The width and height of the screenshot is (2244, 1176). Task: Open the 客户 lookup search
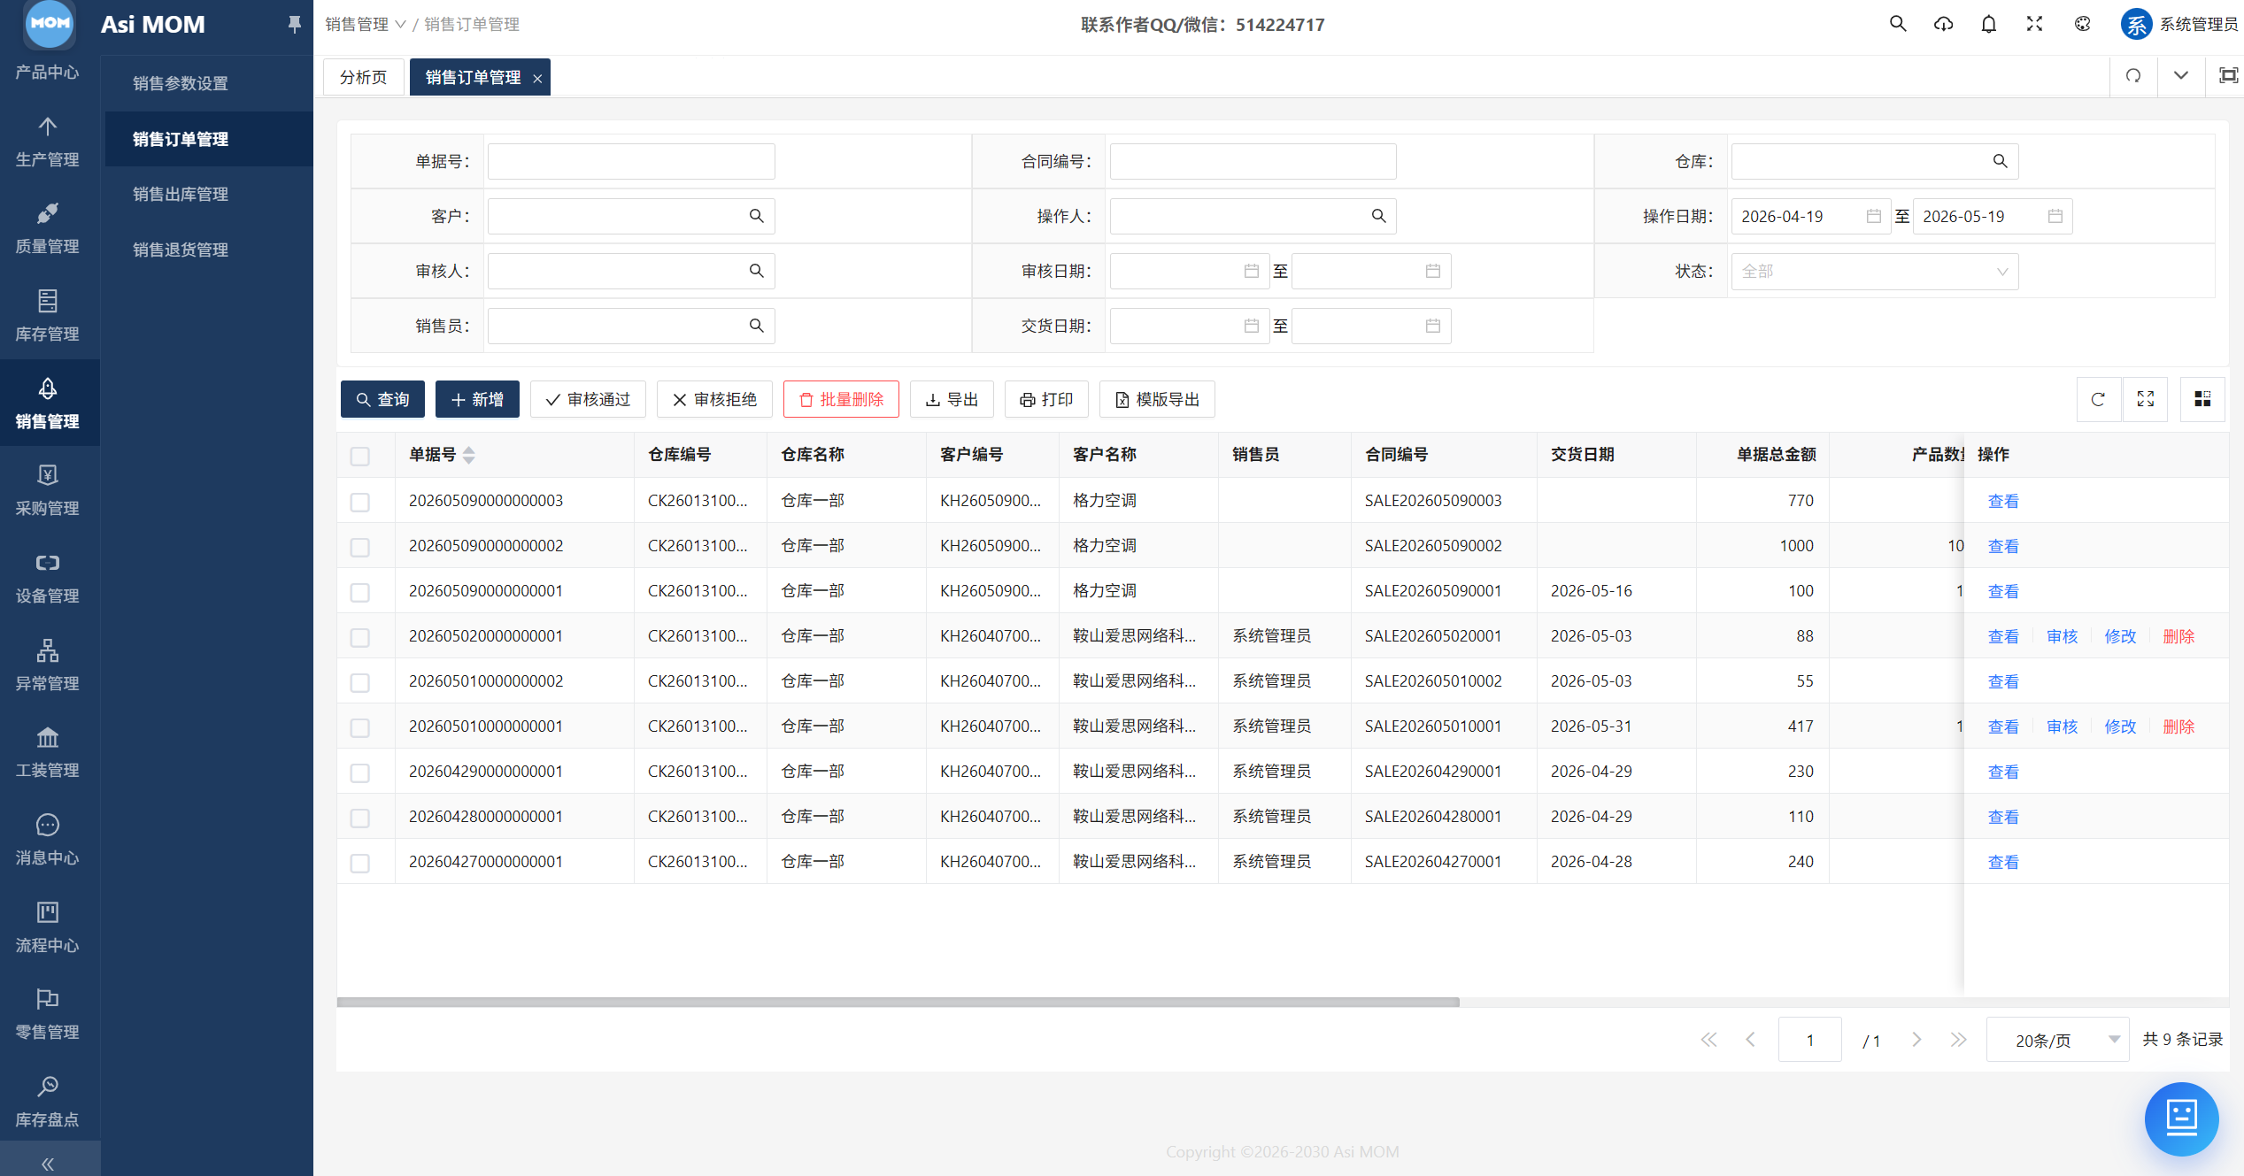[756, 216]
